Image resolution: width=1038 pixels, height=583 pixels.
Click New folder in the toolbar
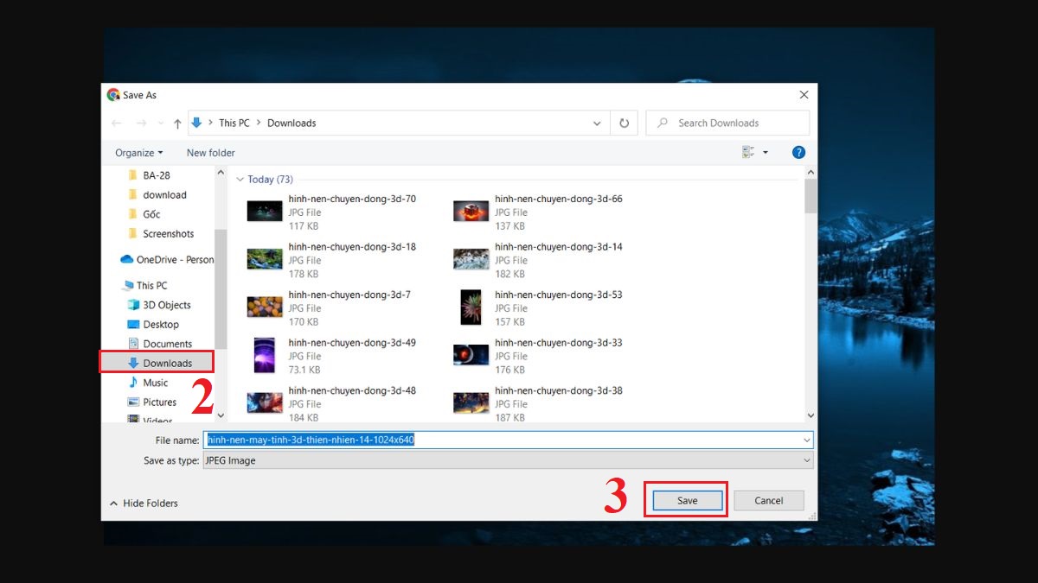(x=210, y=153)
